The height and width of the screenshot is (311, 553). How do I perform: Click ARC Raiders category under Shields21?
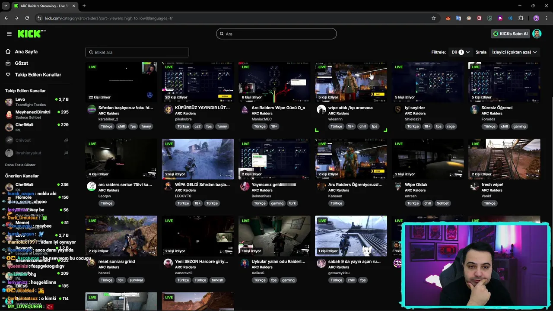click(x=415, y=114)
